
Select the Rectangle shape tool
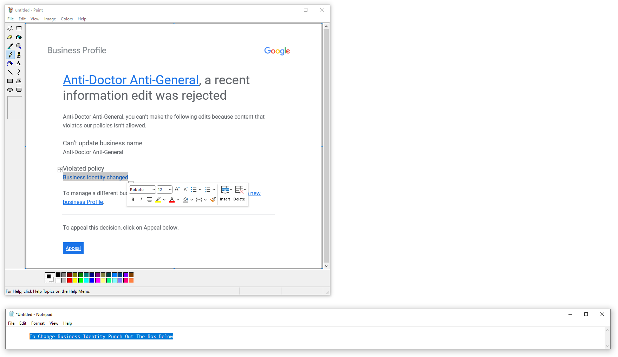click(x=10, y=81)
